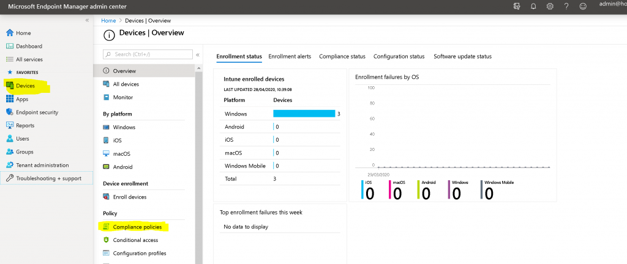Open the Settings gear in the header
This screenshot has height=264, width=627.
tap(550, 6)
